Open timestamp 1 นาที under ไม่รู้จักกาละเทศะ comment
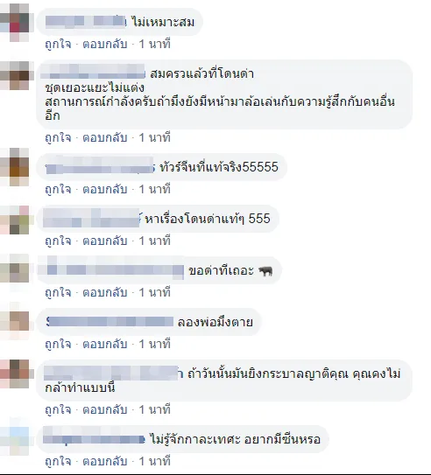 [x=155, y=461]
